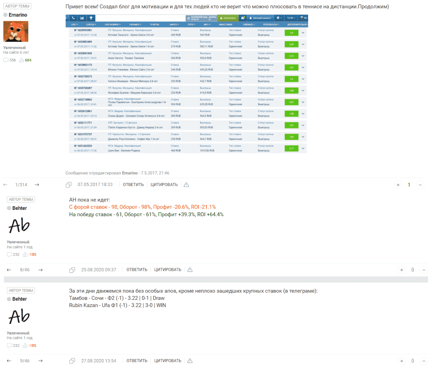This screenshot has height=366, width=430.
Task: Click the copy-link icon beside 27.08.2020 13:54
Action: click(x=72, y=361)
